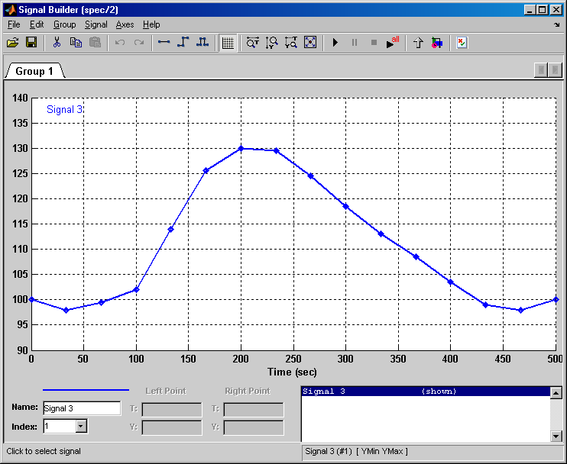Image resolution: width=567 pixels, height=464 pixels.
Task: Add a constant signal with toolbar icon
Action: tap(164, 43)
